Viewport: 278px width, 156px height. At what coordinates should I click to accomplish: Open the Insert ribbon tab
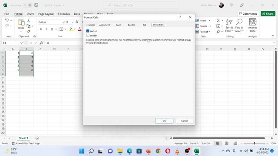[x=30, y=14]
